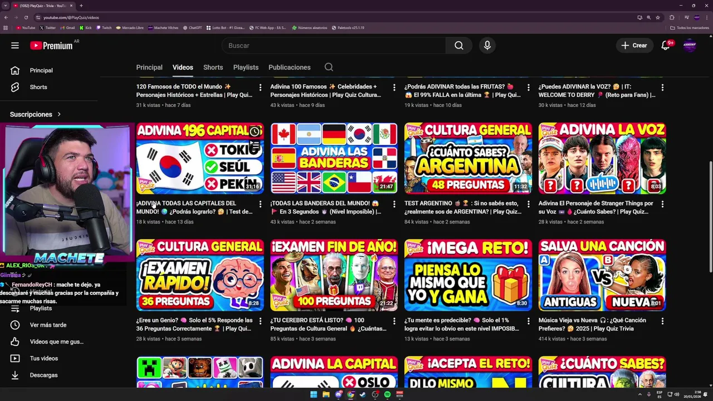Start voice search with the microphone icon
Screen dimensions: 713x401
[487, 46]
